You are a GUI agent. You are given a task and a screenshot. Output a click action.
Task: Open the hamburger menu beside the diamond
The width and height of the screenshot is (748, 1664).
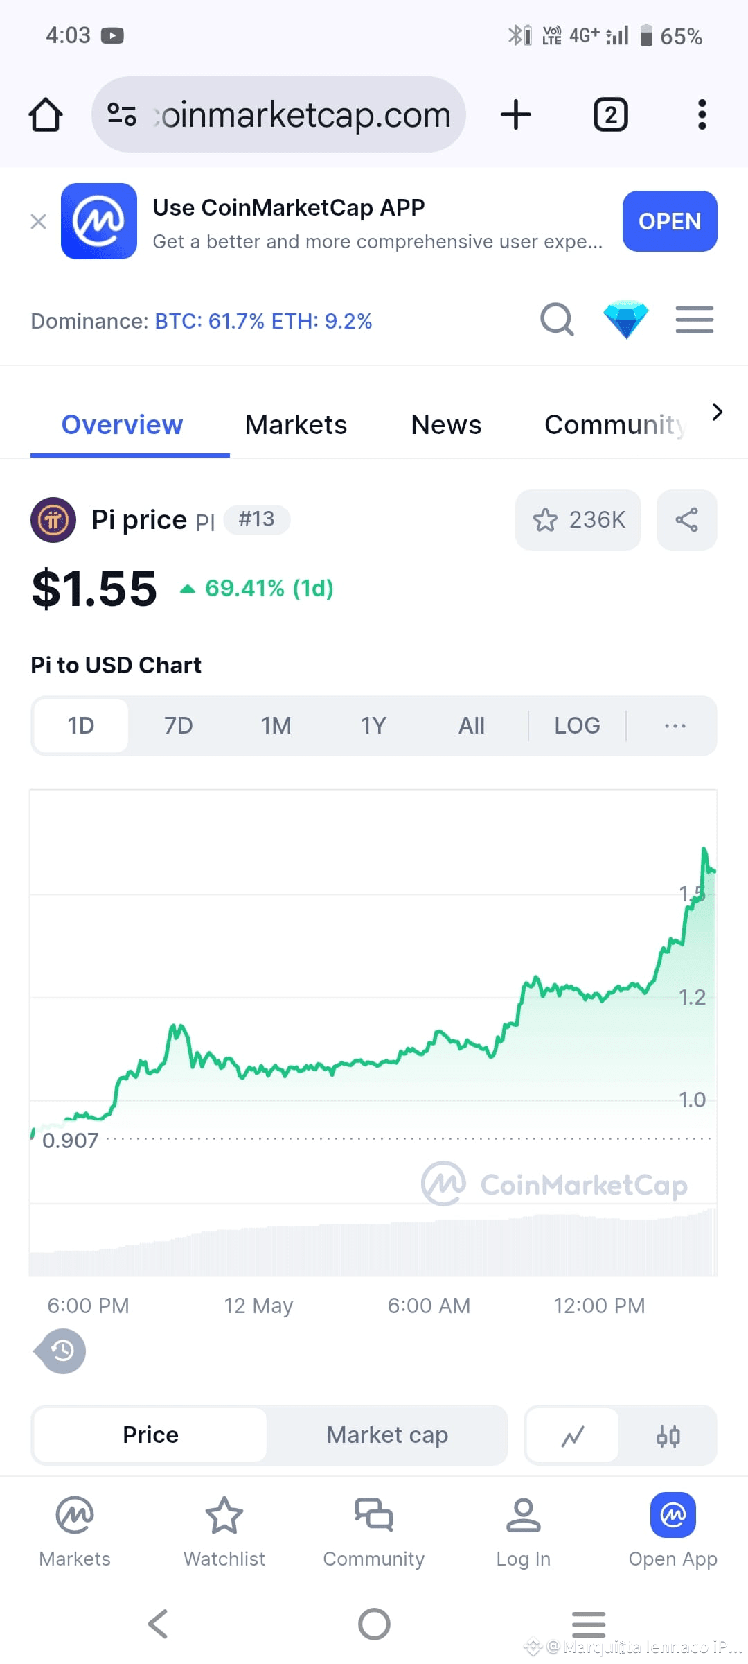point(695,320)
